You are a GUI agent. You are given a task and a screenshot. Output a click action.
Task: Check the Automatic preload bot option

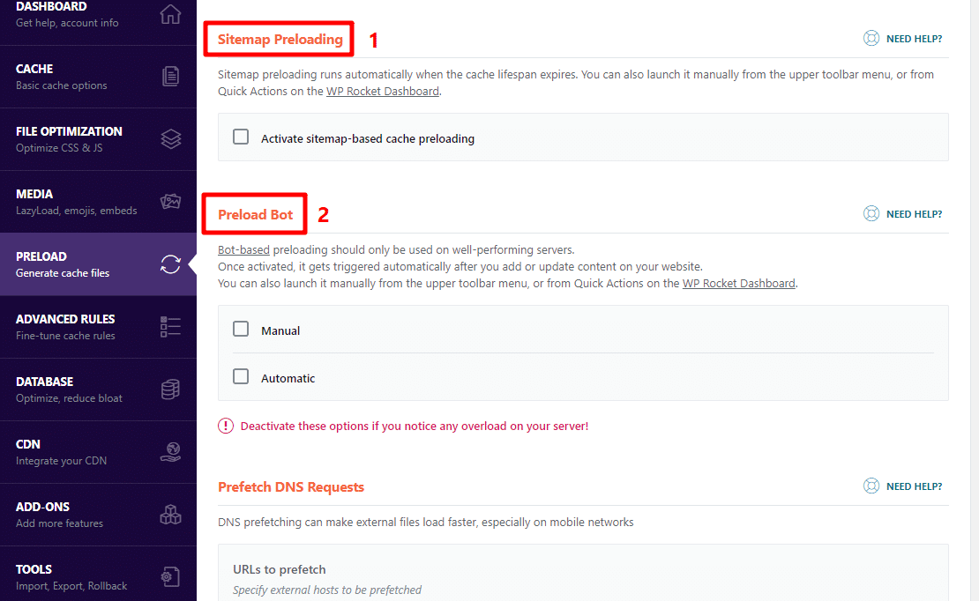point(241,376)
